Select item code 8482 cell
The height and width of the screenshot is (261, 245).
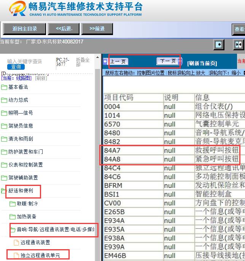click(134, 142)
